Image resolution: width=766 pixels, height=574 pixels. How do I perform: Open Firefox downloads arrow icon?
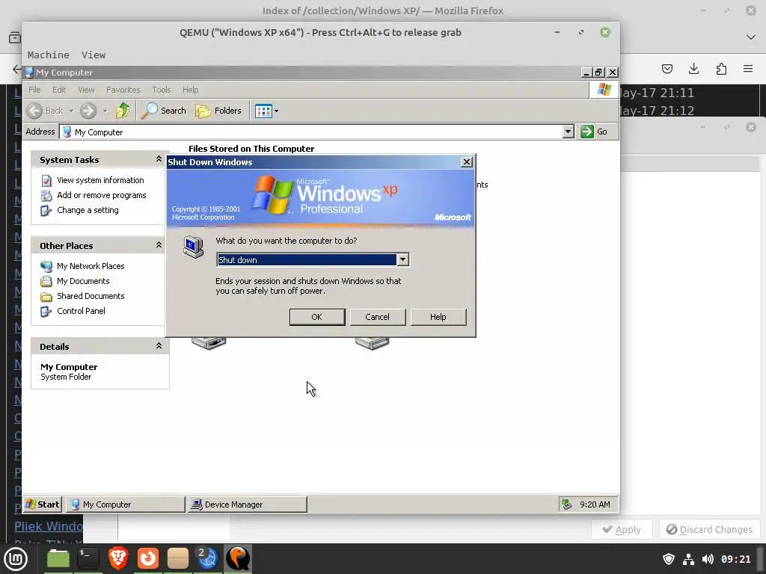coord(693,69)
